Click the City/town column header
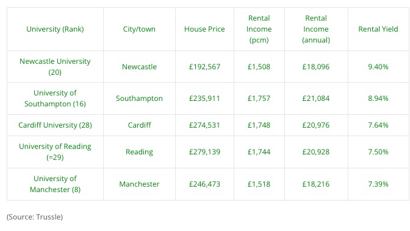The image size is (410, 231). 139,29
